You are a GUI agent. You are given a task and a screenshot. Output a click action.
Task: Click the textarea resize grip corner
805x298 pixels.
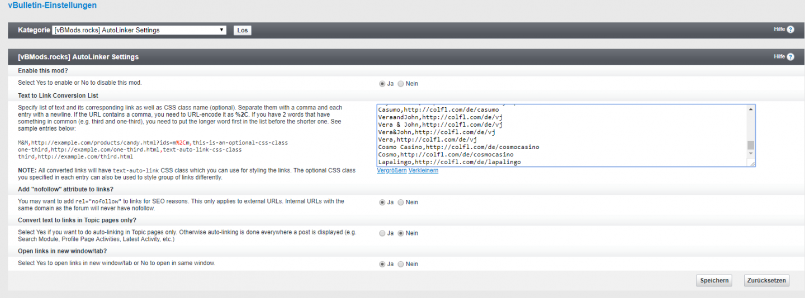pos(752,163)
